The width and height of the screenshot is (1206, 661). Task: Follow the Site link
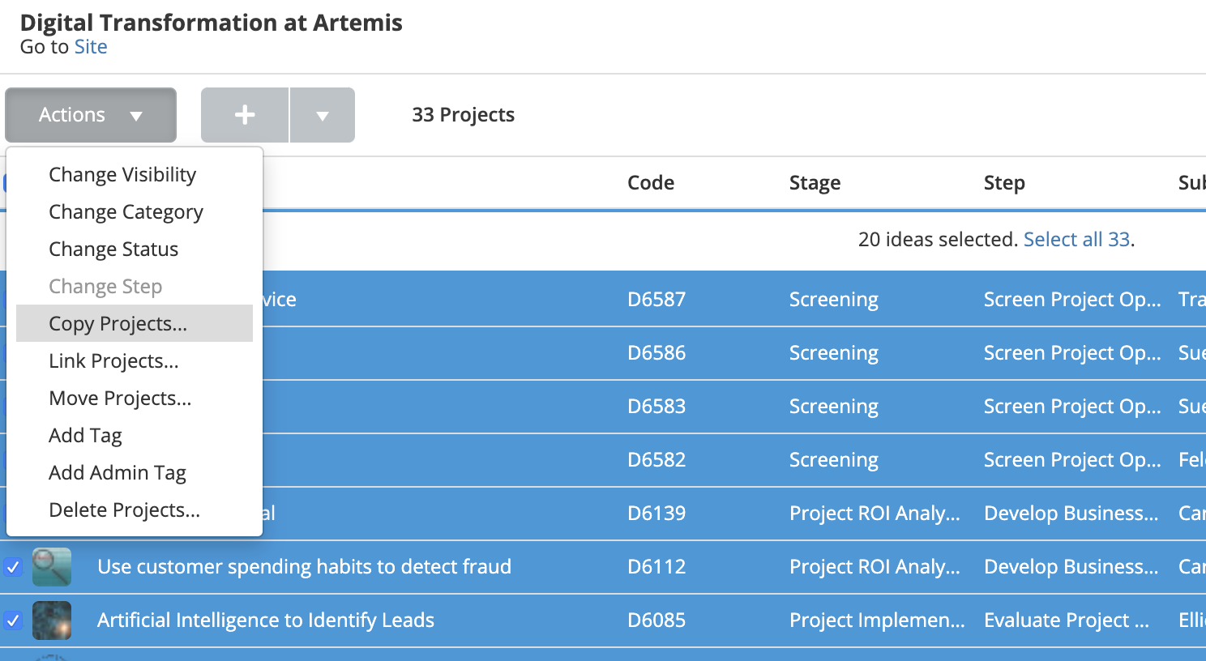coord(91,47)
